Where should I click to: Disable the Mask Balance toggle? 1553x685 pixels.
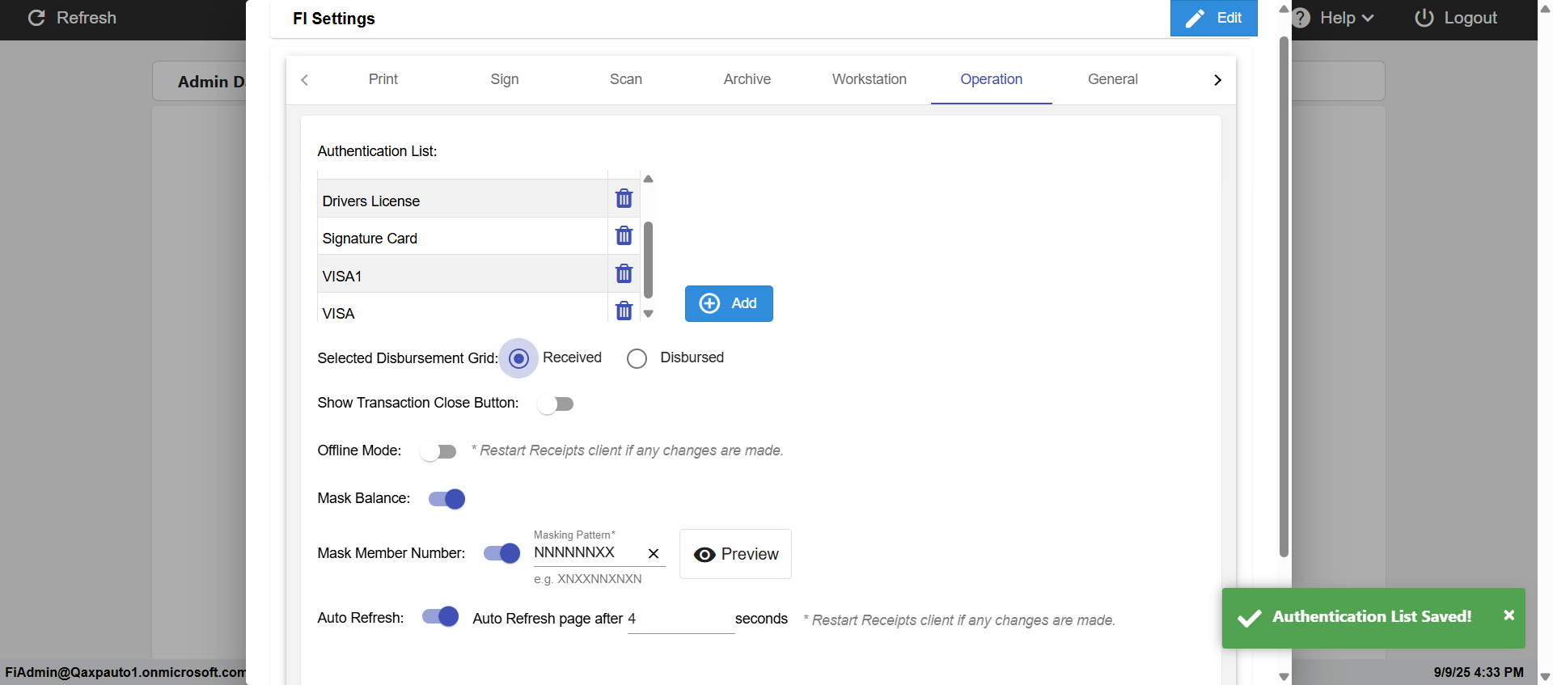446,499
